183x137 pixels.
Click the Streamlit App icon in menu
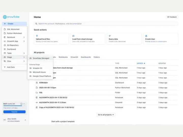(5, 41)
